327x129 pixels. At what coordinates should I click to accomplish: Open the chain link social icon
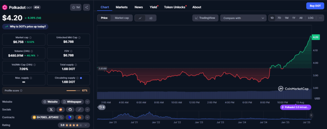point(80,110)
